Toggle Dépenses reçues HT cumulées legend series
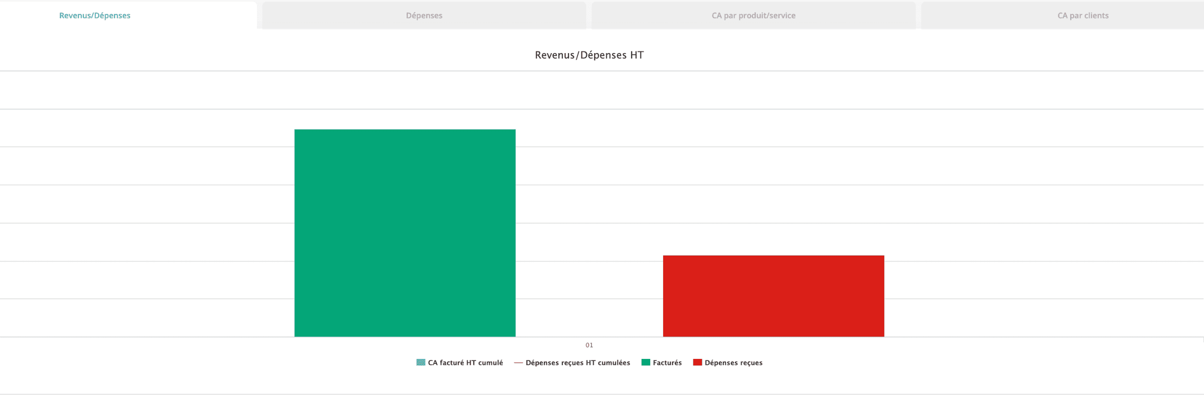1204x395 pixels. (572, 363)
